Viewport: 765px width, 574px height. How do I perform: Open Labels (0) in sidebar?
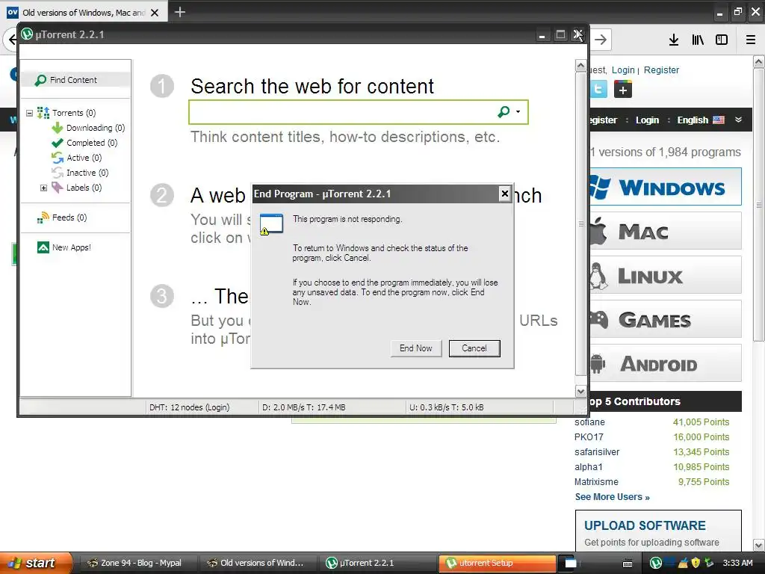click(77, 188)
